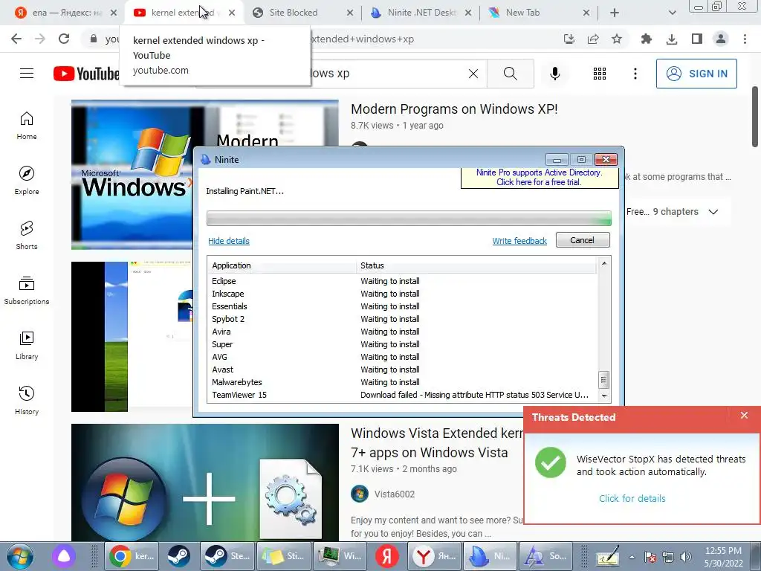Start voice search with microphone icon
Viewport: 761px width, 571px height.
[554, 74]
